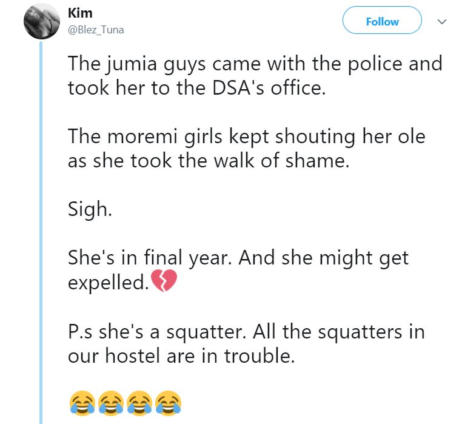This screenshot has width=462, height=424.
Task: Click Kim's profile avatar picture
Action: (x=40, y=22)
